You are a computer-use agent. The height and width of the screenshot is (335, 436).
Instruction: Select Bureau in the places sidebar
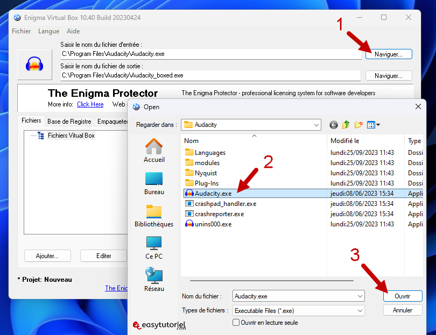154,183
